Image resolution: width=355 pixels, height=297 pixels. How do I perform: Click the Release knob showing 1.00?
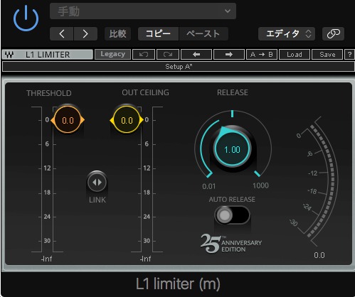[x=232, y=149]
